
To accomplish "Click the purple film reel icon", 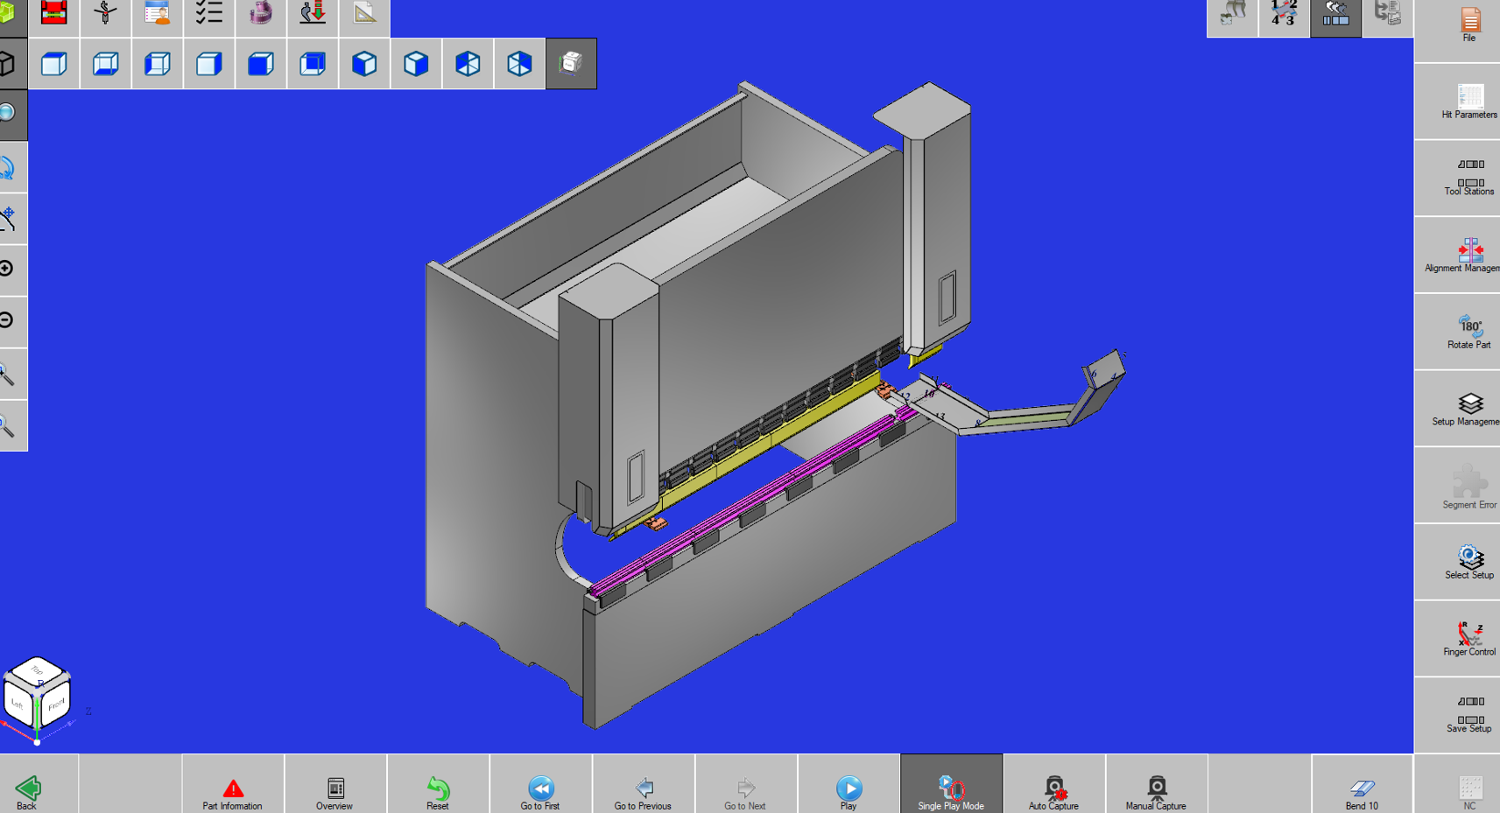I will [260, 14].
